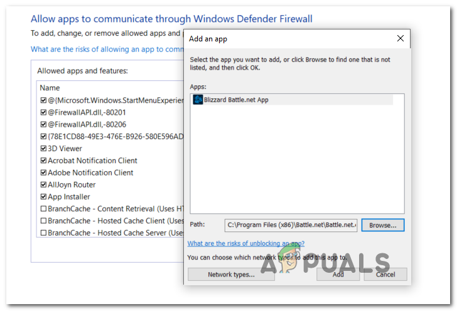Viewport: 457px width, 311px height.
Task: Cancel the Add an app dialog
Action: click(385, 274)
